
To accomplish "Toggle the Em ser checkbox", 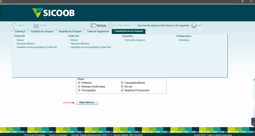I will tap(122, 86).
